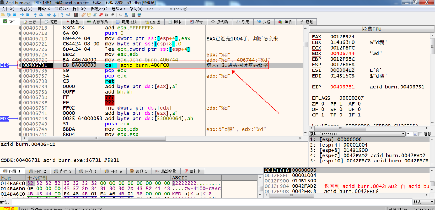This screenshot has height=210, width=435.
Task: Open the 默认 dropdown beside command bar
Action: (423, 202)
